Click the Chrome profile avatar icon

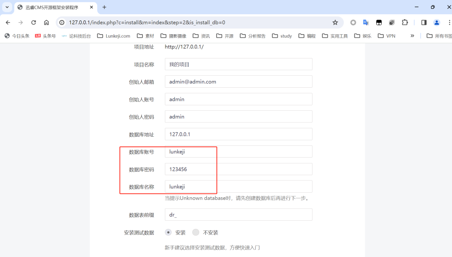click(437, 23)
